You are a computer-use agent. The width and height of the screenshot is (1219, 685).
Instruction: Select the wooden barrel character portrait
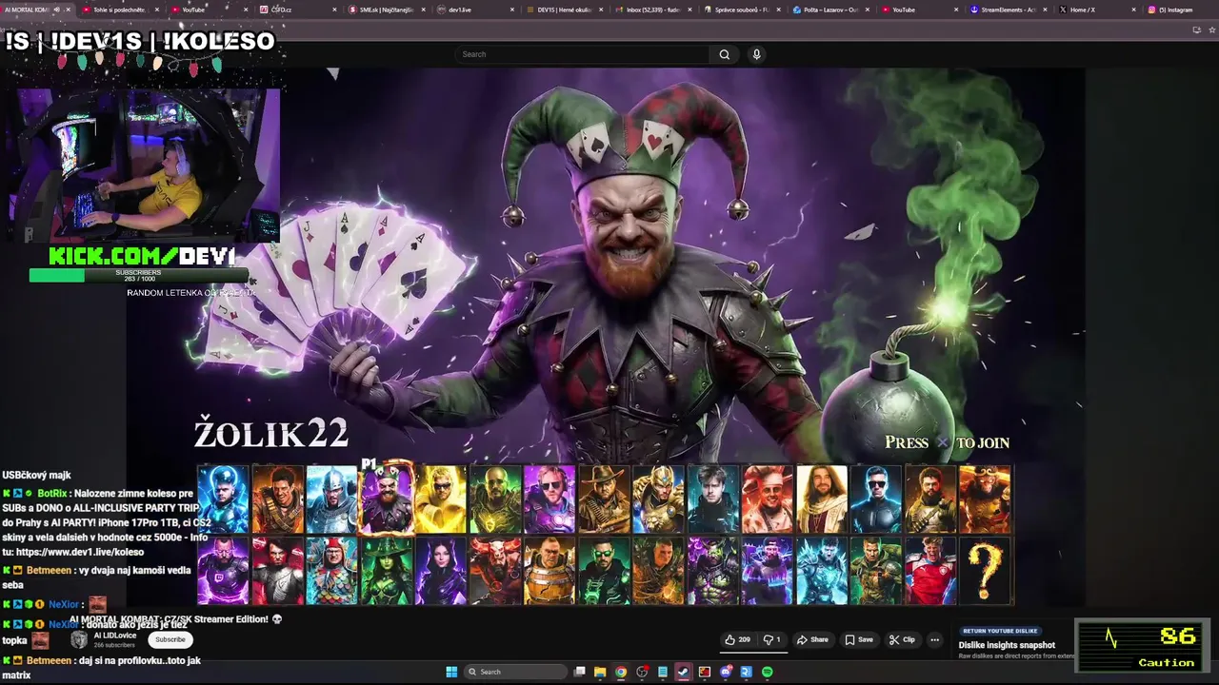(550, 571)
